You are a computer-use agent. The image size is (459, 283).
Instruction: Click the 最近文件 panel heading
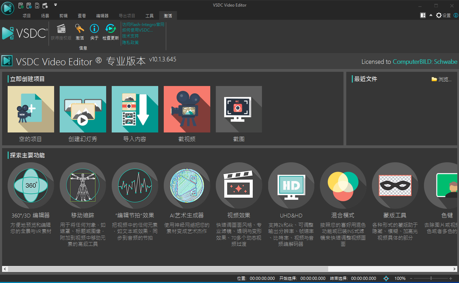366,79
